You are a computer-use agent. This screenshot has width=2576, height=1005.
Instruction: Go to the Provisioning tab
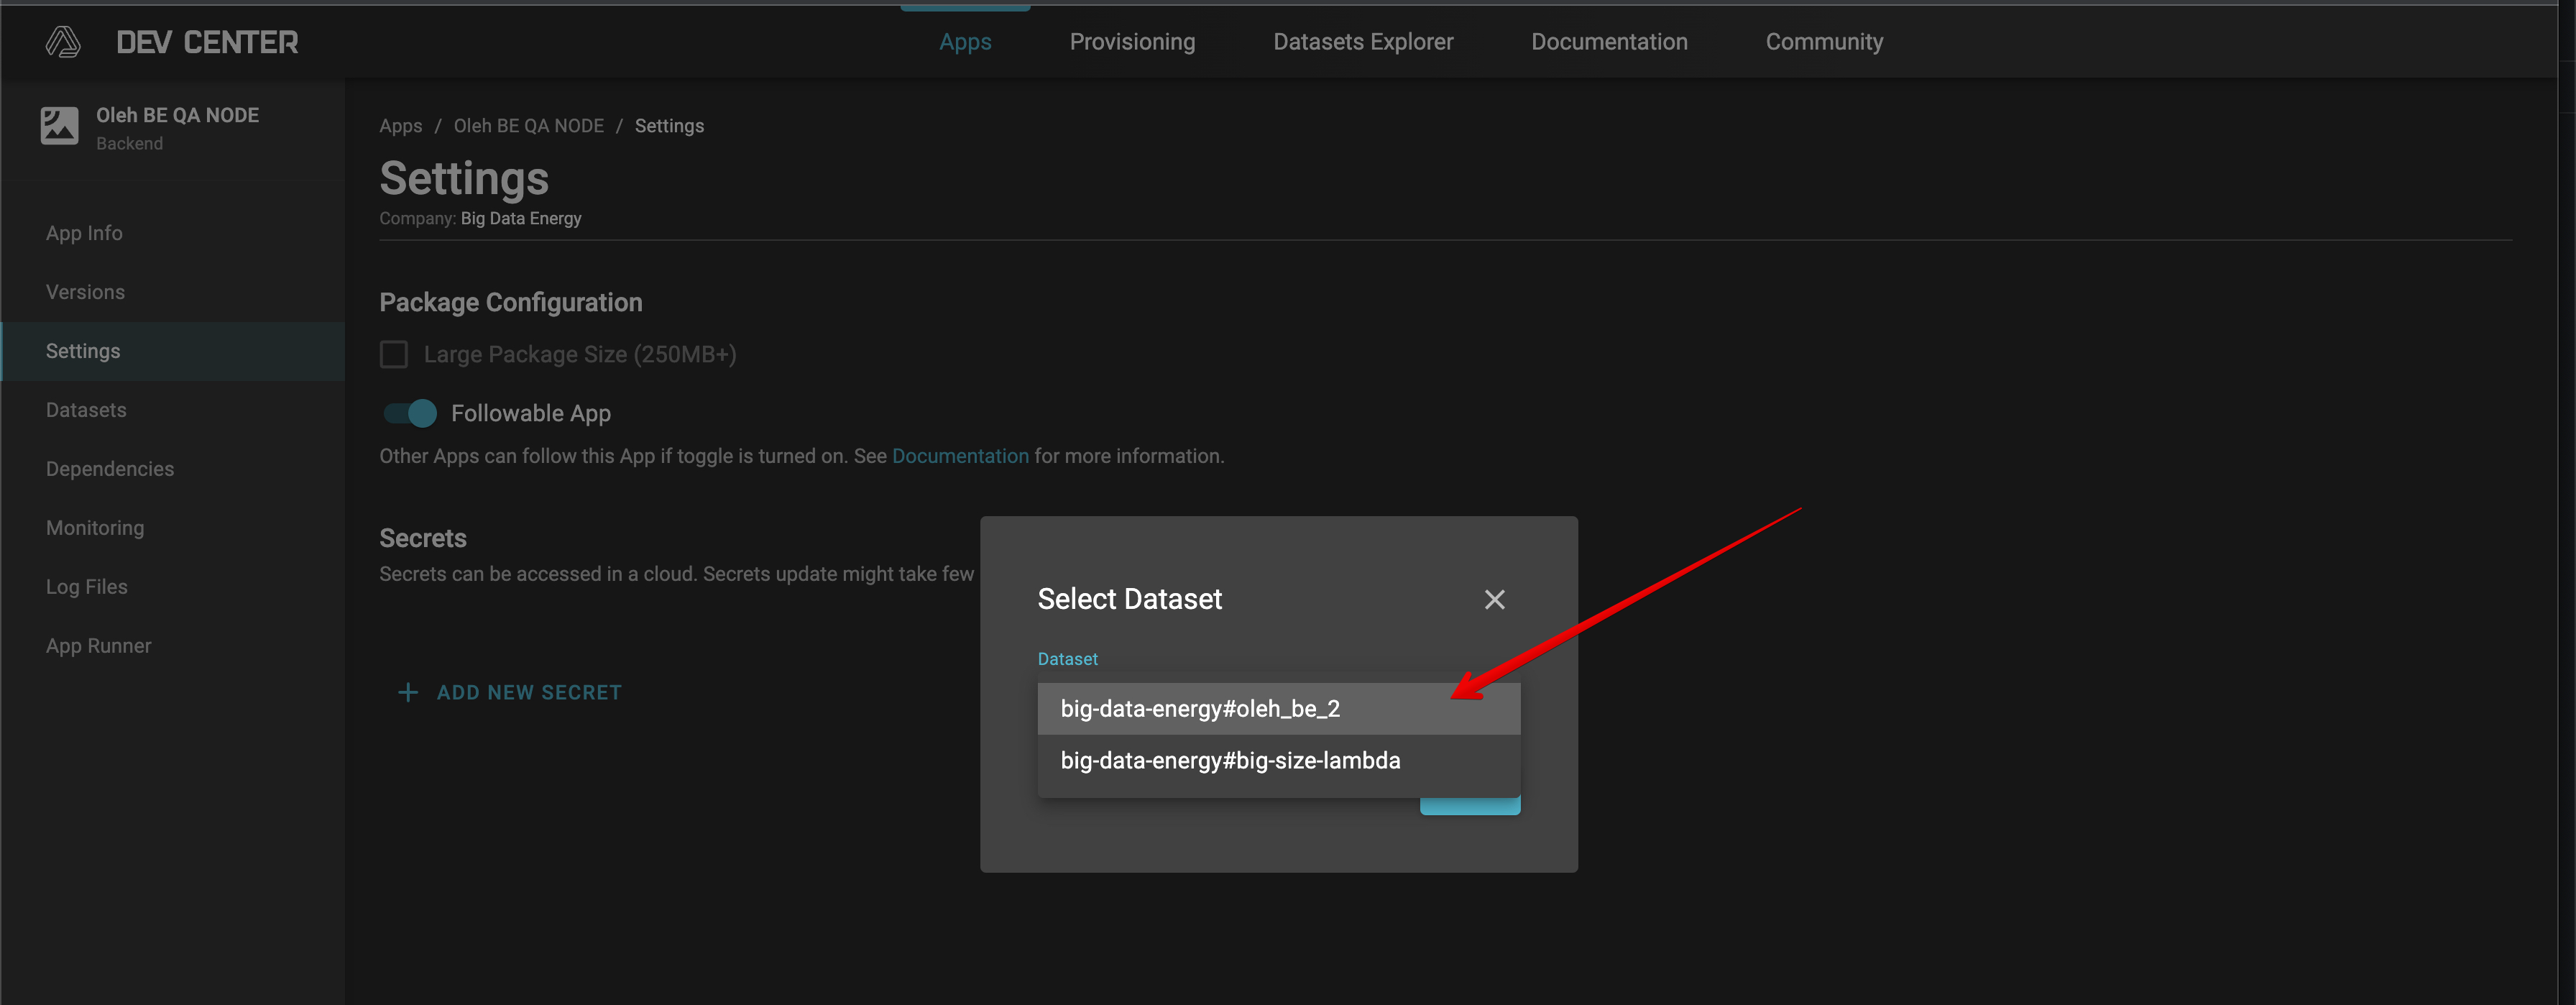tap(1132, 42)
